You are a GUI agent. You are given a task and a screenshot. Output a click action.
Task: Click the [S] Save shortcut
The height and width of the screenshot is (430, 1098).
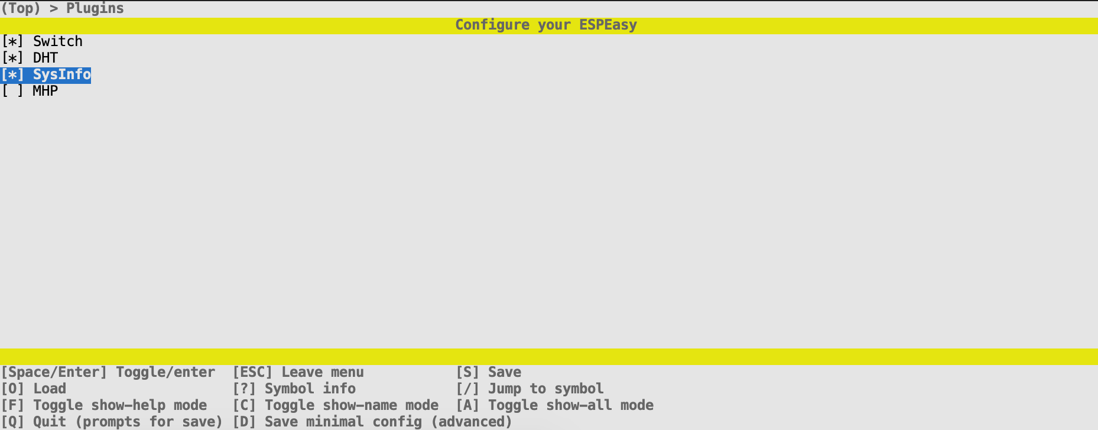(489, 372)
